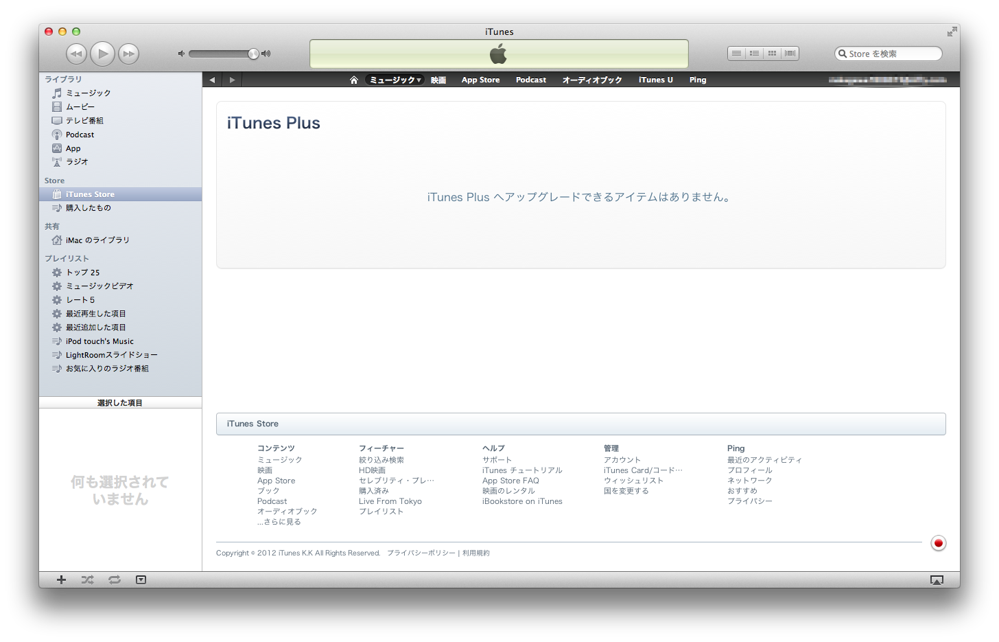Open the iTunes Store home icon
The image size is (999, 642).
point(354,80)
